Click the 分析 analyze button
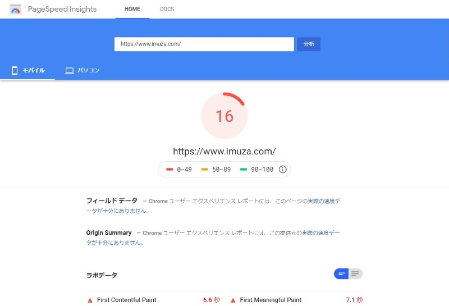The height and width of the screenshot is (306, 449). click(x=309, y=44)
